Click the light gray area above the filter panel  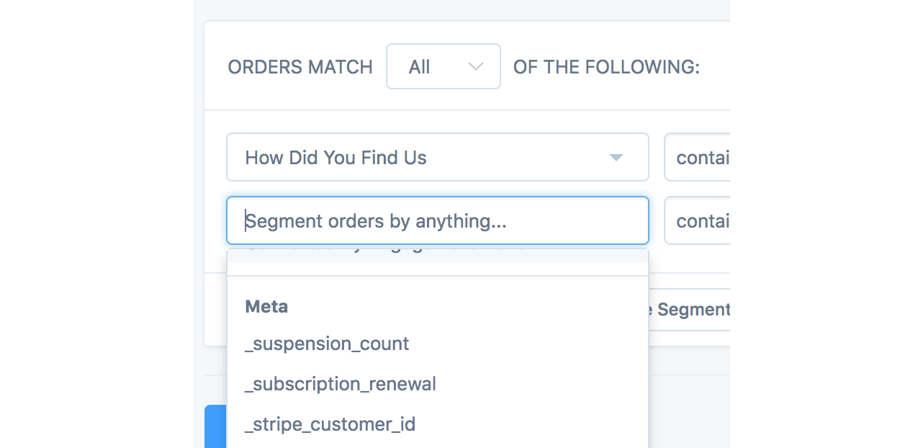461,10
